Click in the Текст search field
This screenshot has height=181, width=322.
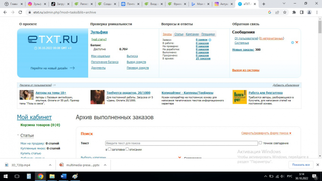182,143
